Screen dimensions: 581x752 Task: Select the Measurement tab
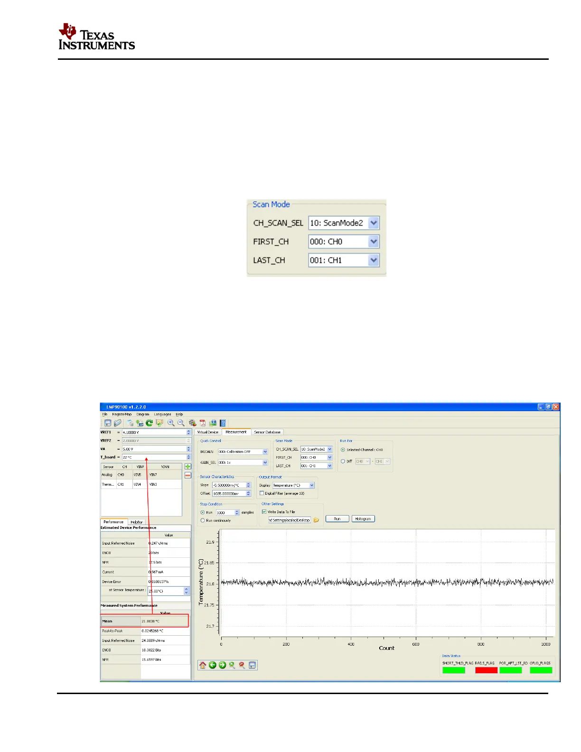[236, 432]
